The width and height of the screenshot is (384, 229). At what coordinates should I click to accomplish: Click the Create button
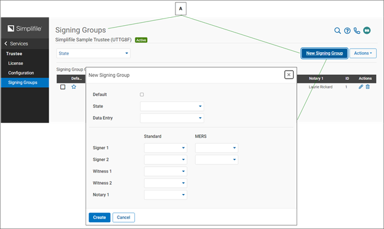click(x=100, y=217)
